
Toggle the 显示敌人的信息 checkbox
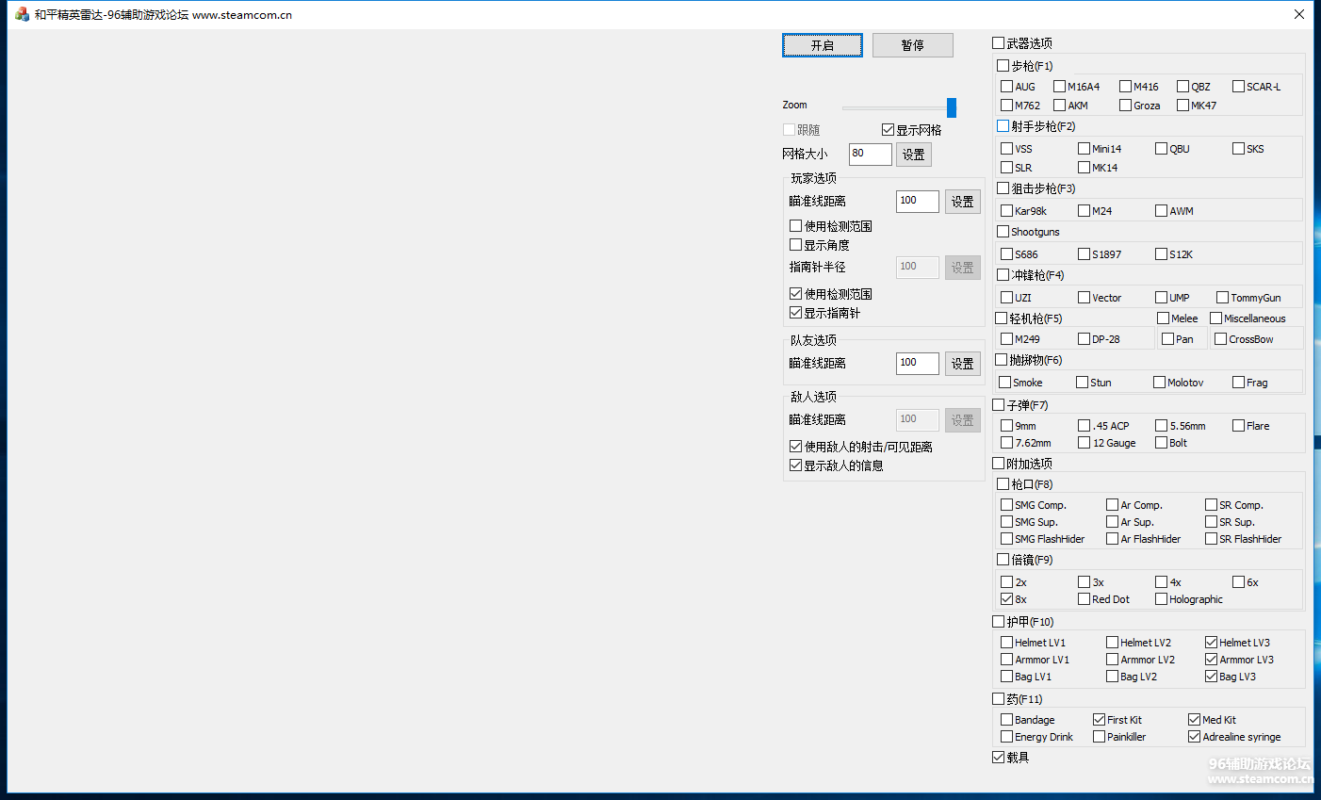(x=795, y=465)
